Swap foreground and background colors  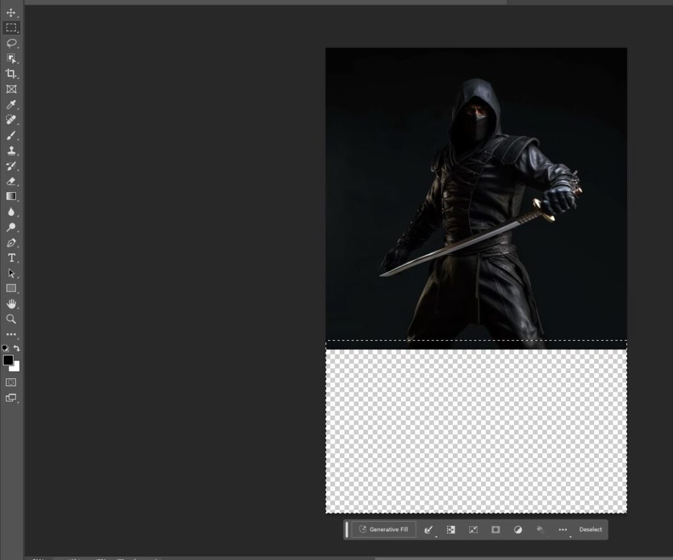click(x=17, y=348)
